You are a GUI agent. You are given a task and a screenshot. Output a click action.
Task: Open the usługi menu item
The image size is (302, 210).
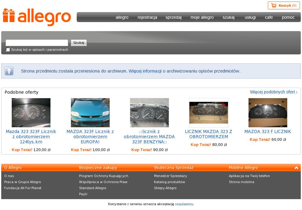250,17
